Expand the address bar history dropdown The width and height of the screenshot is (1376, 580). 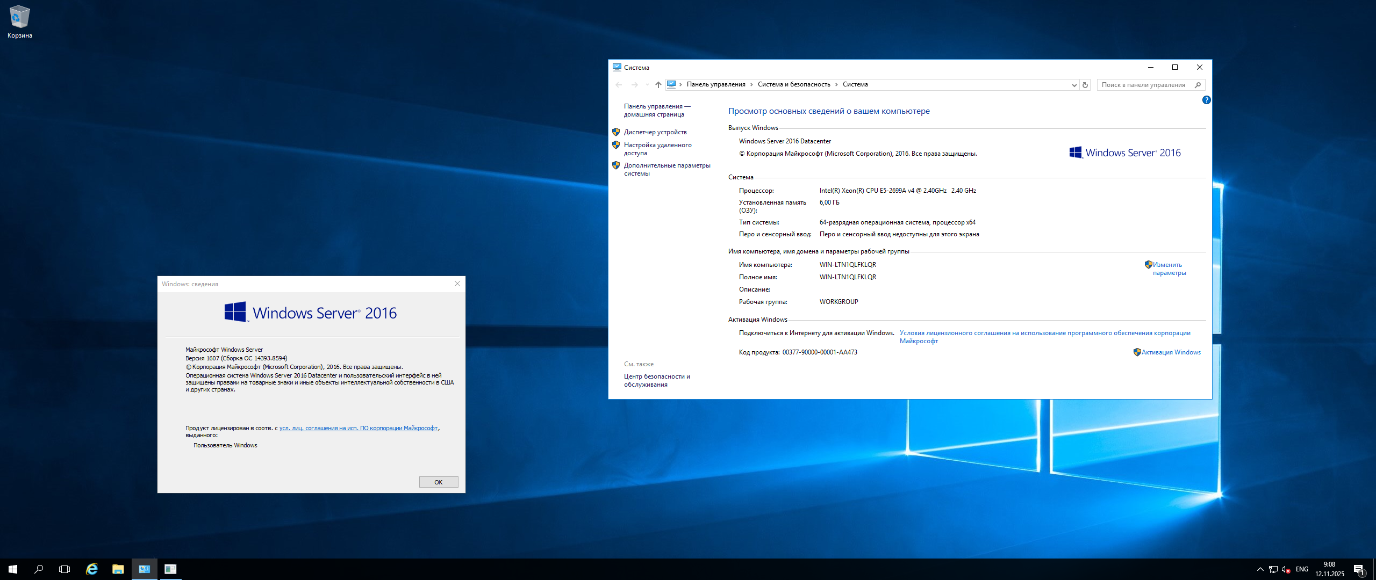(1074, 85)
